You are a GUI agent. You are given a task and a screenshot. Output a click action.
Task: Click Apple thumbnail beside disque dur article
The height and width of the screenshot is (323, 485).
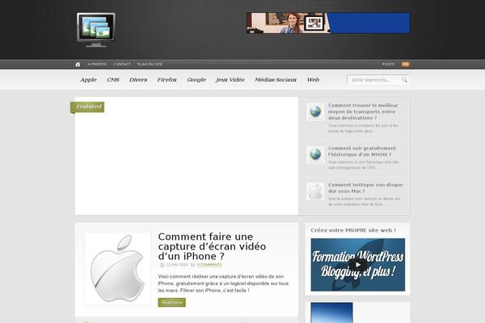315,191
